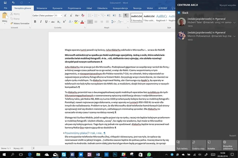238x158 pixels.
Task: Underline the selected text
Action: coord(46,22)
